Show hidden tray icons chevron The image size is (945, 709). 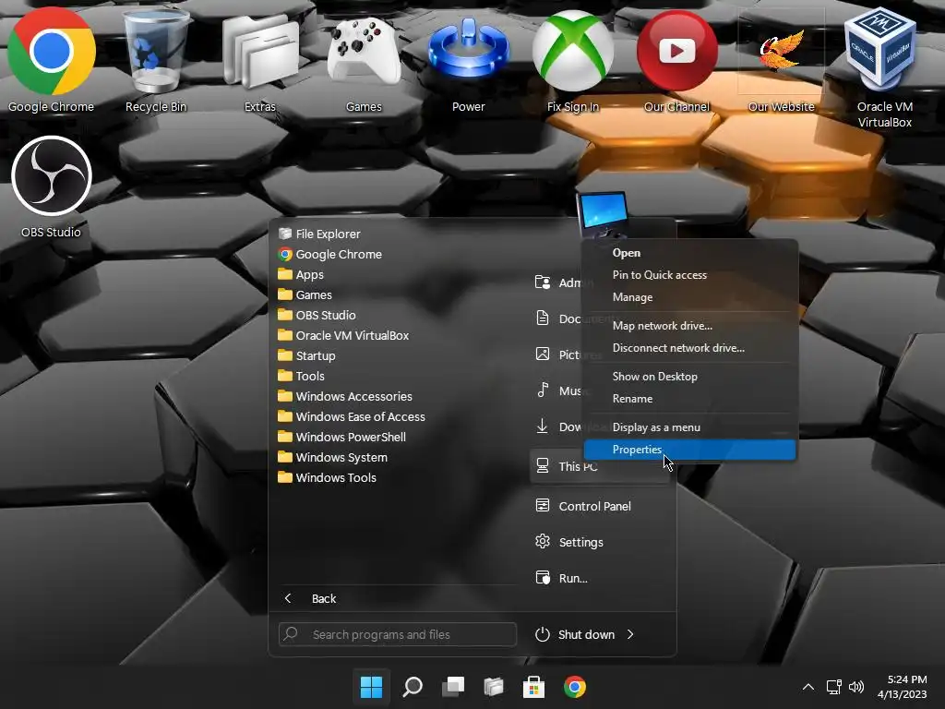click(x=808, y=687)
